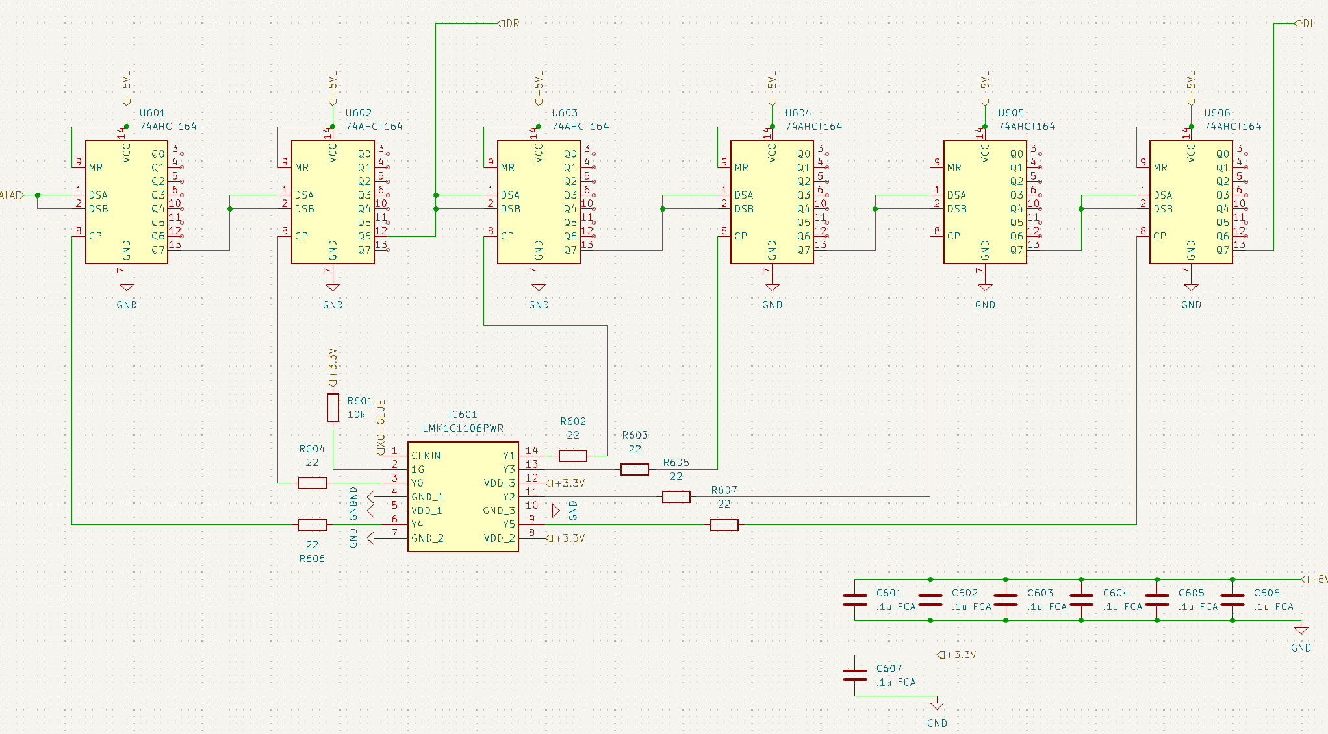The height and width of the screenshot is (734, 1328).
Task: Click 74AHCT164 value text of U604
Action: coord(814,127)
